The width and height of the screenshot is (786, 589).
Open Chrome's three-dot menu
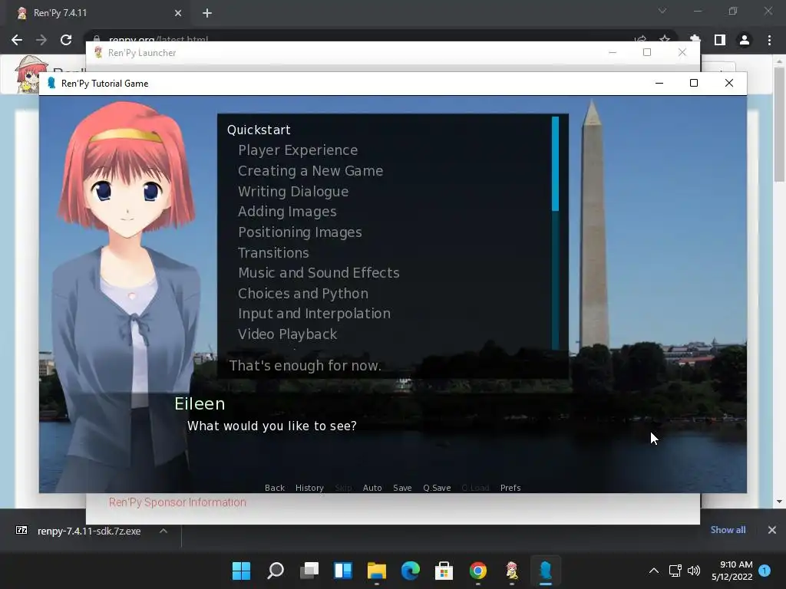(769, 40)
